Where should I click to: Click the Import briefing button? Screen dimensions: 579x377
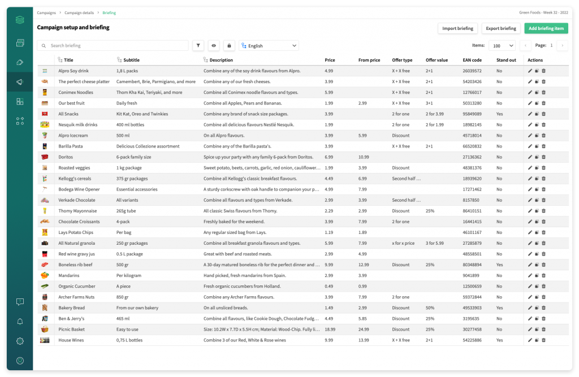457,28
